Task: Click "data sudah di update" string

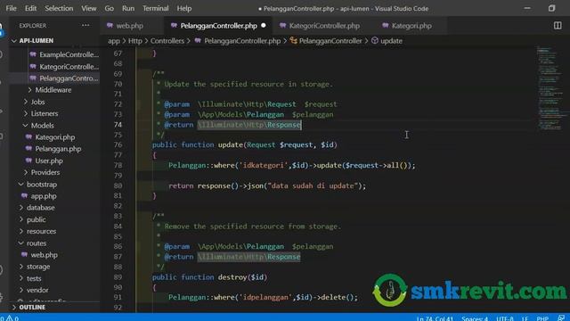Action: (x=313, y=185)
